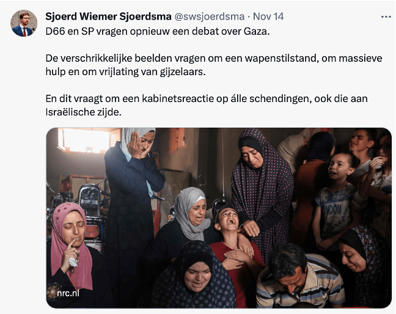The width and height of the screenshot is (396, 314).
Task: Open the three-dot More menu on the tweet
Action: (386, 17)
